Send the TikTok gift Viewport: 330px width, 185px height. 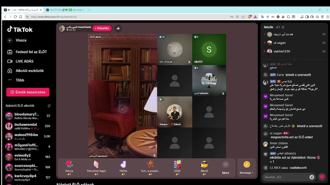(123, 168)
